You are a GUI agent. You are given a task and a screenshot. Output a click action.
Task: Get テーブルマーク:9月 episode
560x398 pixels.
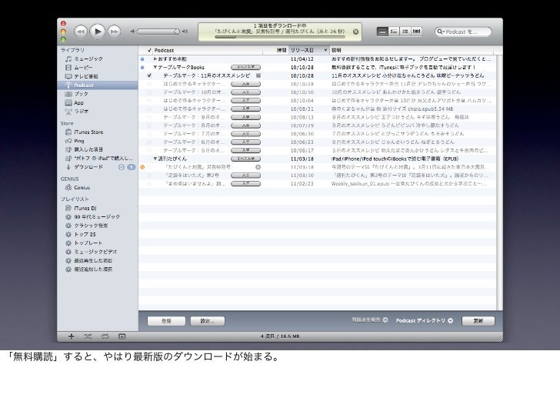pos(245,117)
